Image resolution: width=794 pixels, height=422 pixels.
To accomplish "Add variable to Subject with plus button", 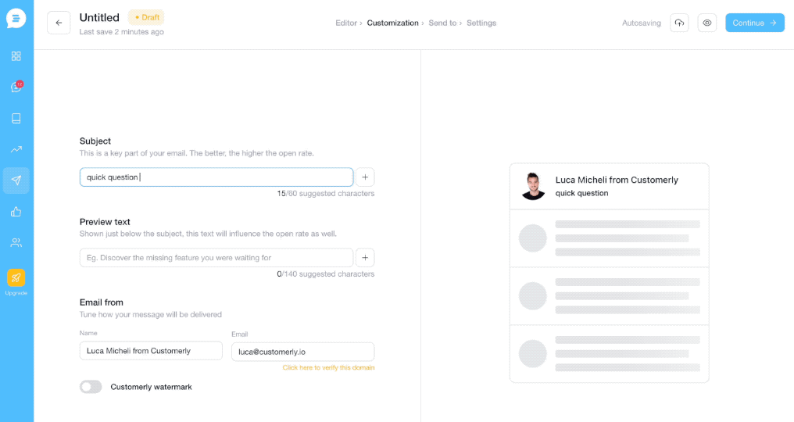I will pos(365,177).
